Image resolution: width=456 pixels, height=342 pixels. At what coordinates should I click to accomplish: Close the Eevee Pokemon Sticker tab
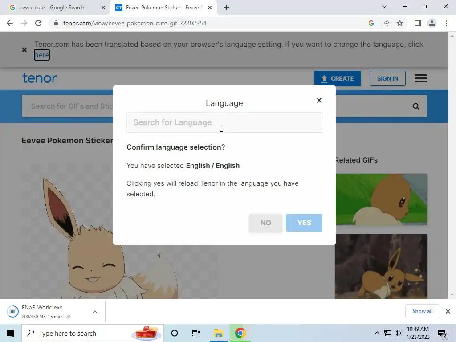(210, 8)
